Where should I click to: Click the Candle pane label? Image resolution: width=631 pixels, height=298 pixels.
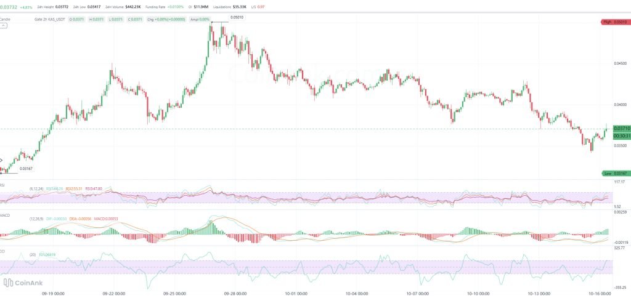tap(5, 19)
